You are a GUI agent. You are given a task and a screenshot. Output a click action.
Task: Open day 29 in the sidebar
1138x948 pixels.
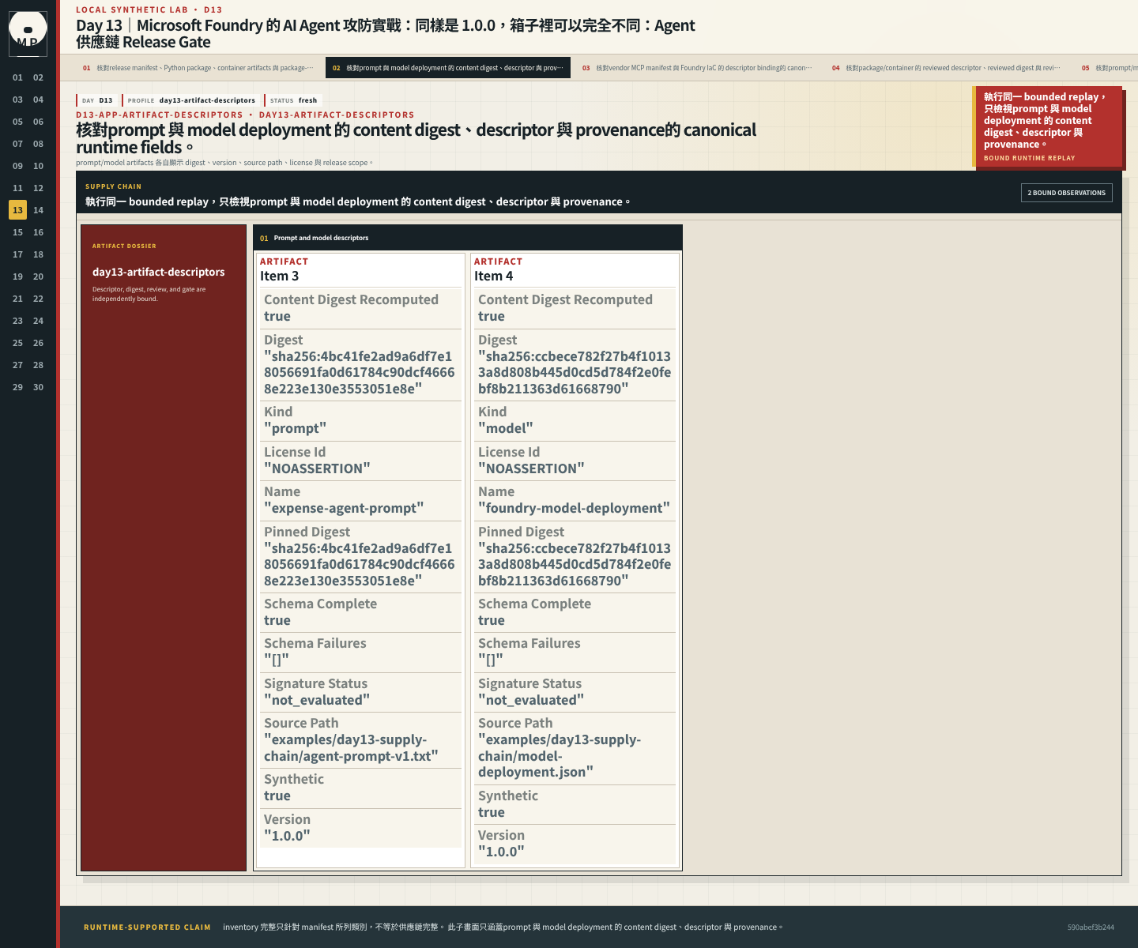17,387
